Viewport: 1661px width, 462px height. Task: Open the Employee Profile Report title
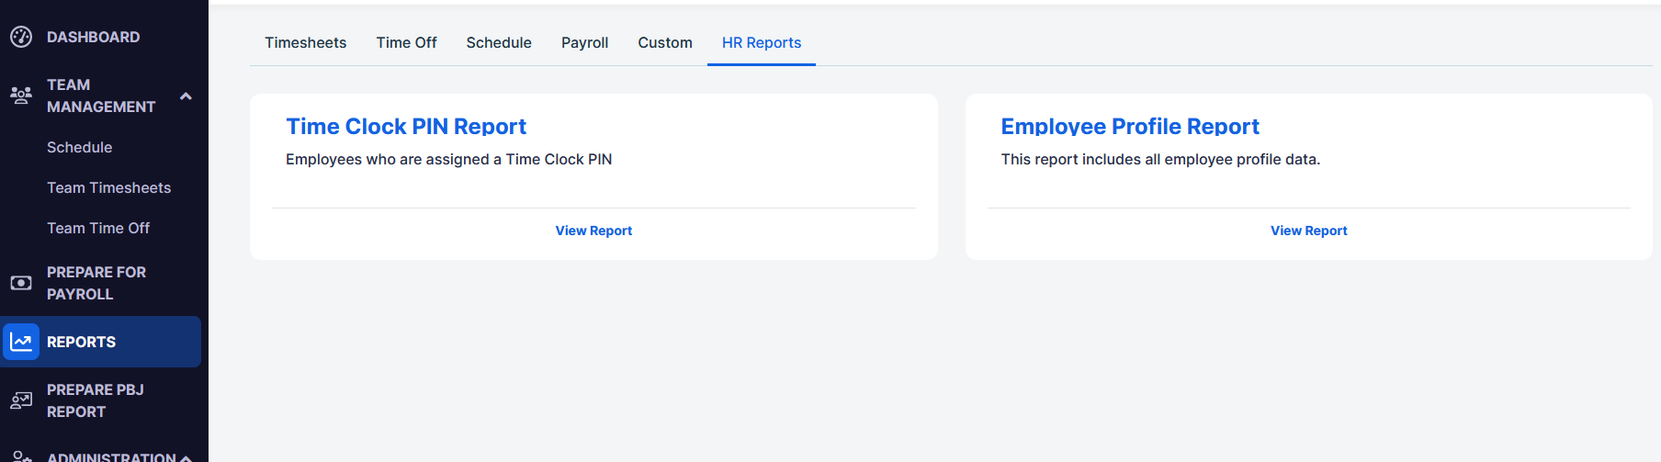(1130, 126)
